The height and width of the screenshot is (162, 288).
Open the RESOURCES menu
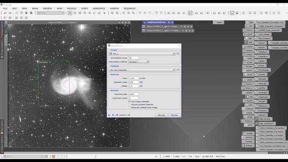(x=130, y=9)
